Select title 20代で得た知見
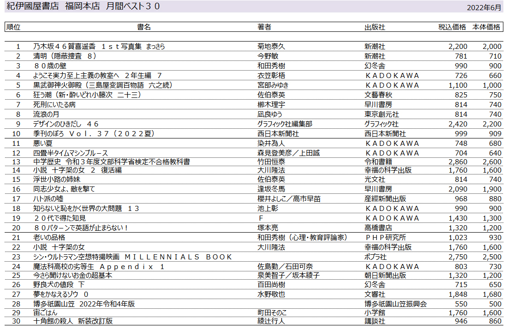Screen dimensions: 508x330 [60, 218]
